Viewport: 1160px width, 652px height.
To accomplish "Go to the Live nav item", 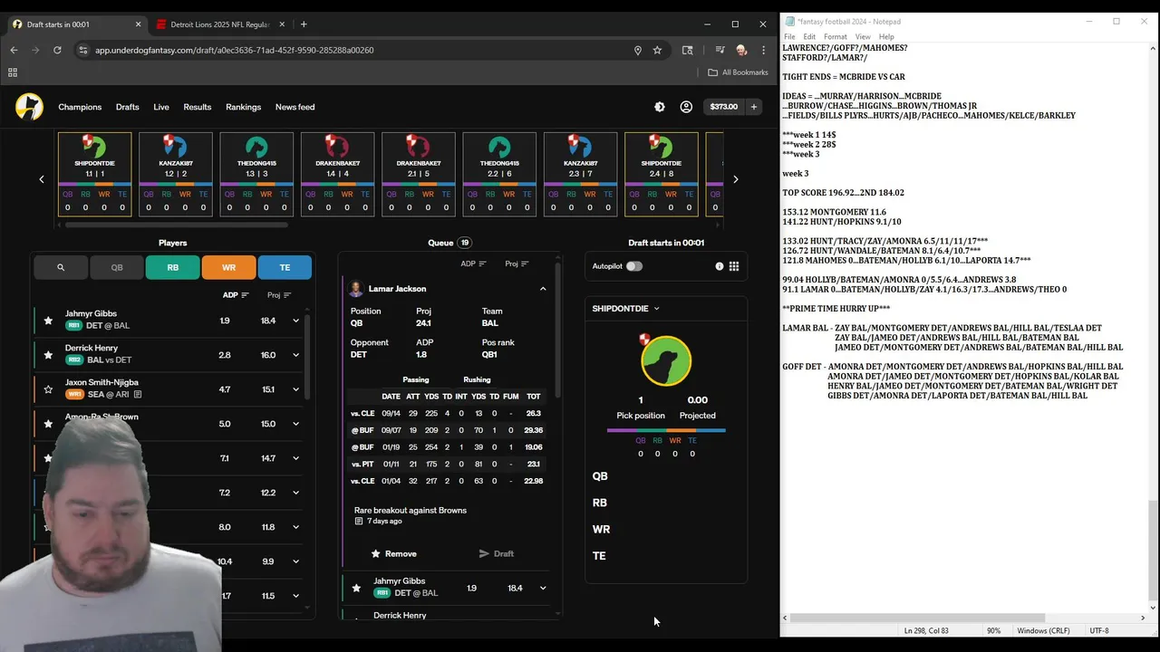I will pyautogui.click(x=161, y=107).
